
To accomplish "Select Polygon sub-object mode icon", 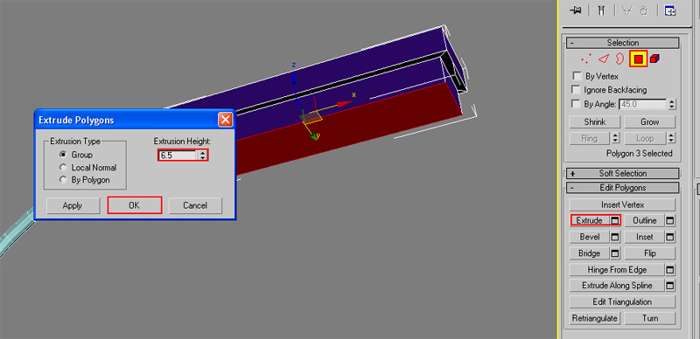I will (x=639, y=59).
